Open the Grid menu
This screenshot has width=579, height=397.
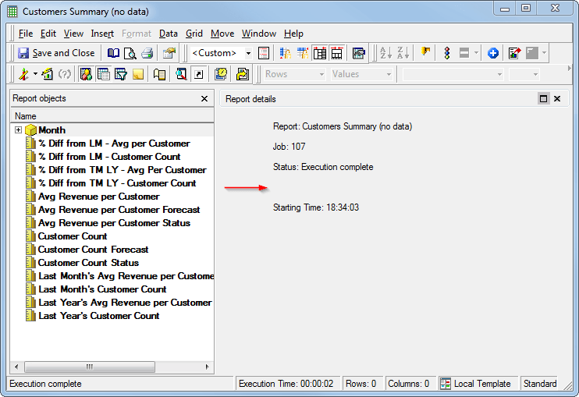tap(194, 34)
